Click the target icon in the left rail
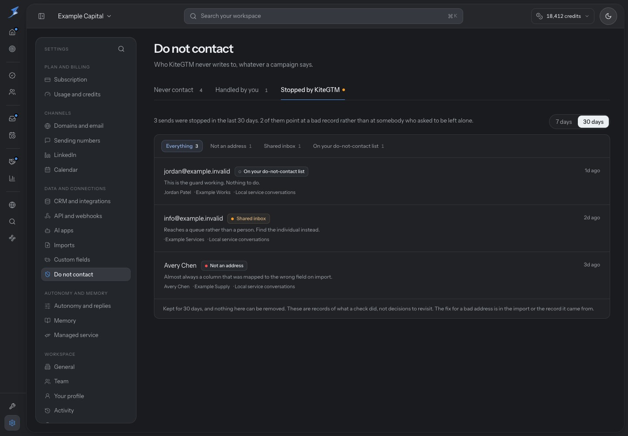The width and height of the screenshot is (628, 436). click(12, 49)
